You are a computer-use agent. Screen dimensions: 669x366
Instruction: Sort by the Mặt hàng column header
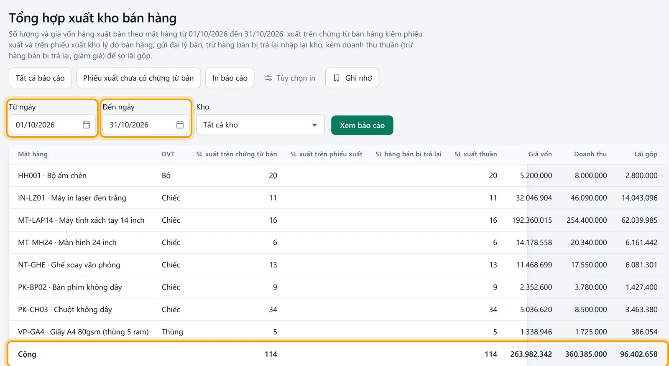[33, 154]
